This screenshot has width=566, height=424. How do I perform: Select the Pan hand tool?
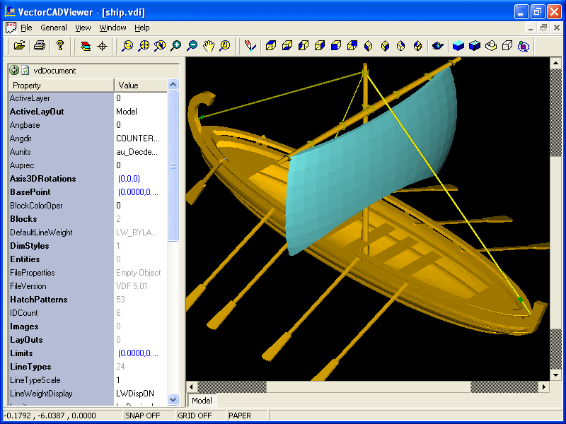pos(209,46)
